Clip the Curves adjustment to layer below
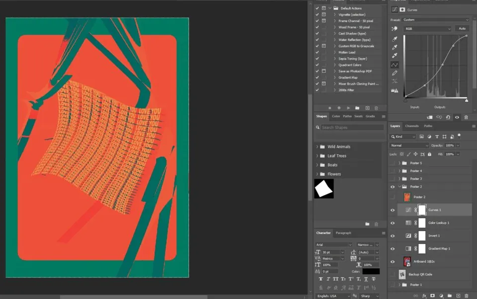The image size is (477, 299). (429, 117)
